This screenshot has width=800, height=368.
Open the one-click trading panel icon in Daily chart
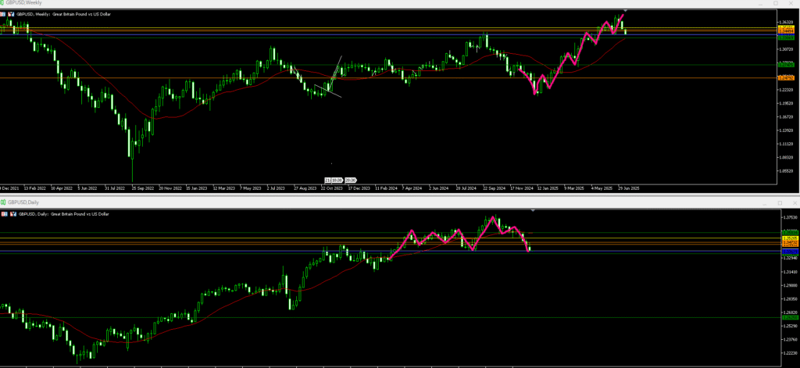point(5,214)
